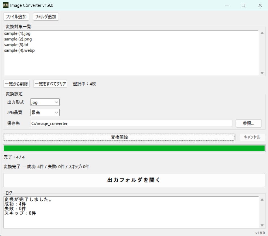Screen dimensions: 268x236
Task: Click 一覧から削除 button
Action: click(x=17, y=84)
